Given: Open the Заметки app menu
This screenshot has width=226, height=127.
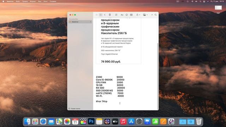Looking at the screenshot, I should click(x=10, y=1).
